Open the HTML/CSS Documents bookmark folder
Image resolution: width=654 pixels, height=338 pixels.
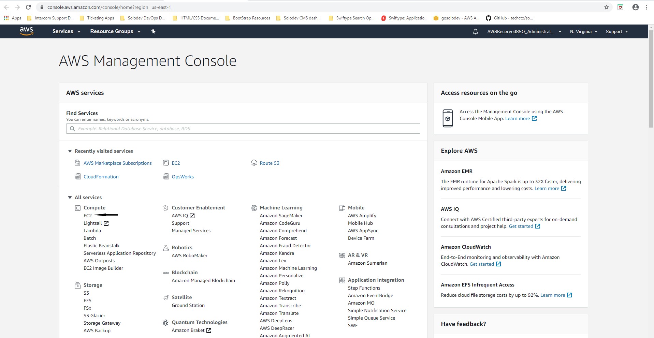point(196,18)
